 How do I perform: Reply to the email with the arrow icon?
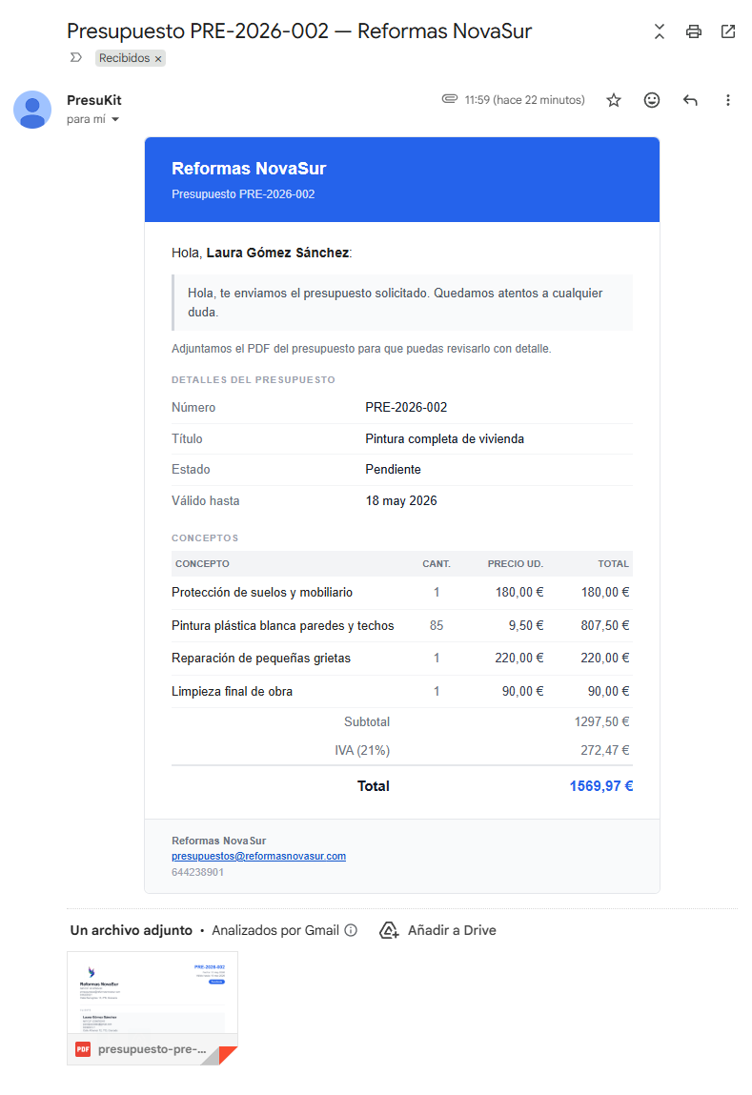[x=690, y=100]
